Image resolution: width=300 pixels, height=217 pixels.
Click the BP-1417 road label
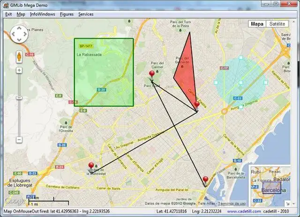tap(86, 46)
